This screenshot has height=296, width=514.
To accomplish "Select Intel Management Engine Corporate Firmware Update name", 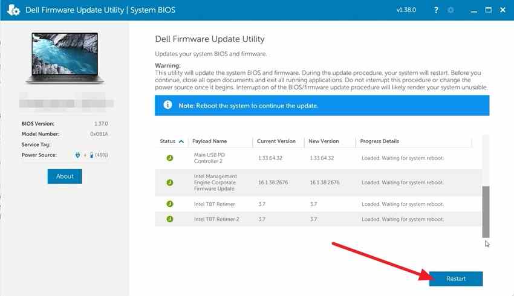I will [215, 182].
